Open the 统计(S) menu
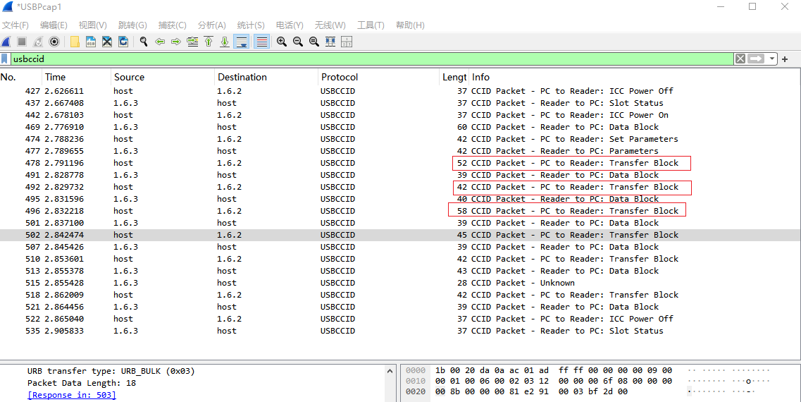Screen dimensions: 801x402 pyautogui.click(x=251, y=25)
